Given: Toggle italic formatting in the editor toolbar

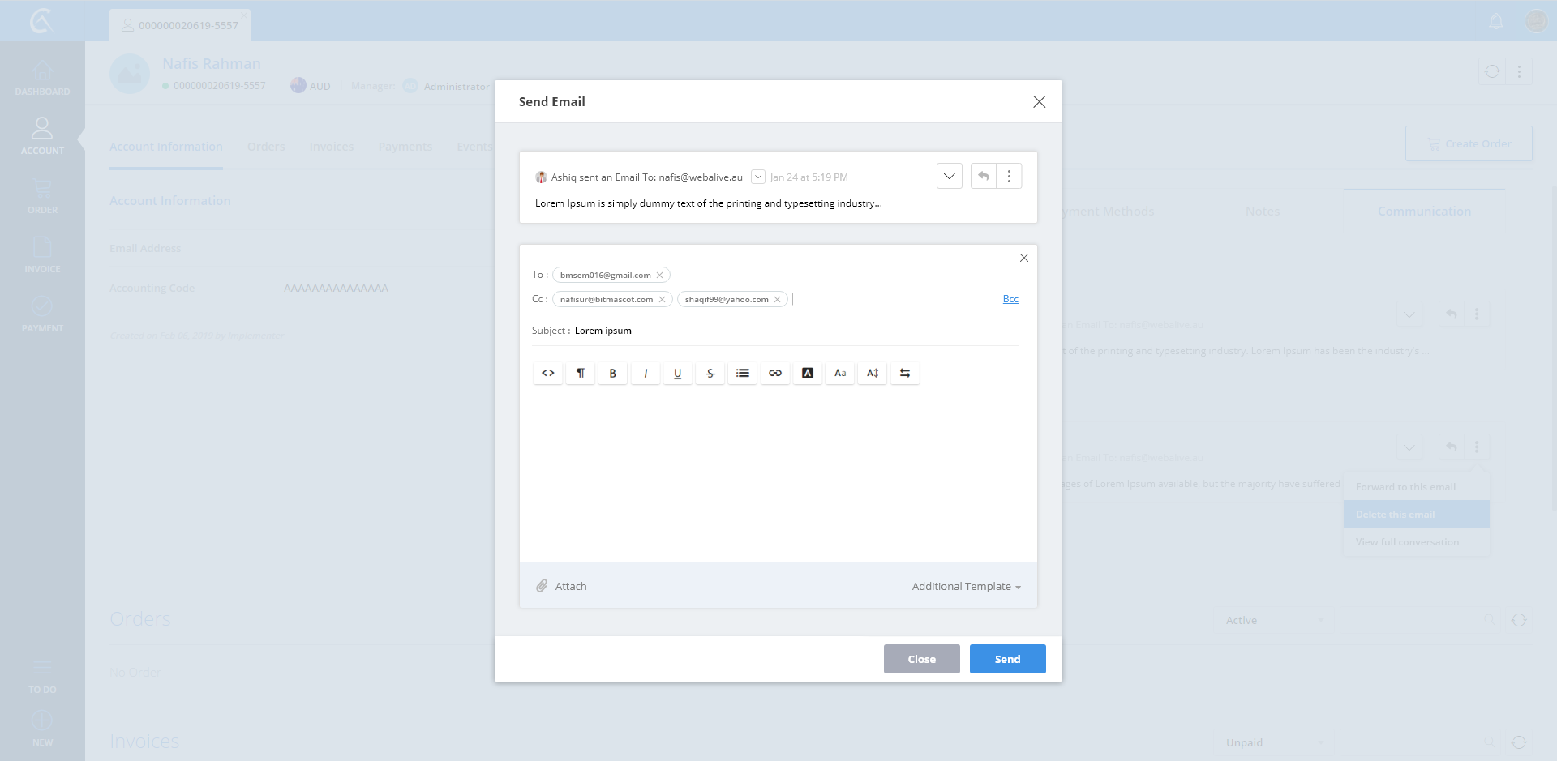Looking at the screenshot, I should point(646,374).
